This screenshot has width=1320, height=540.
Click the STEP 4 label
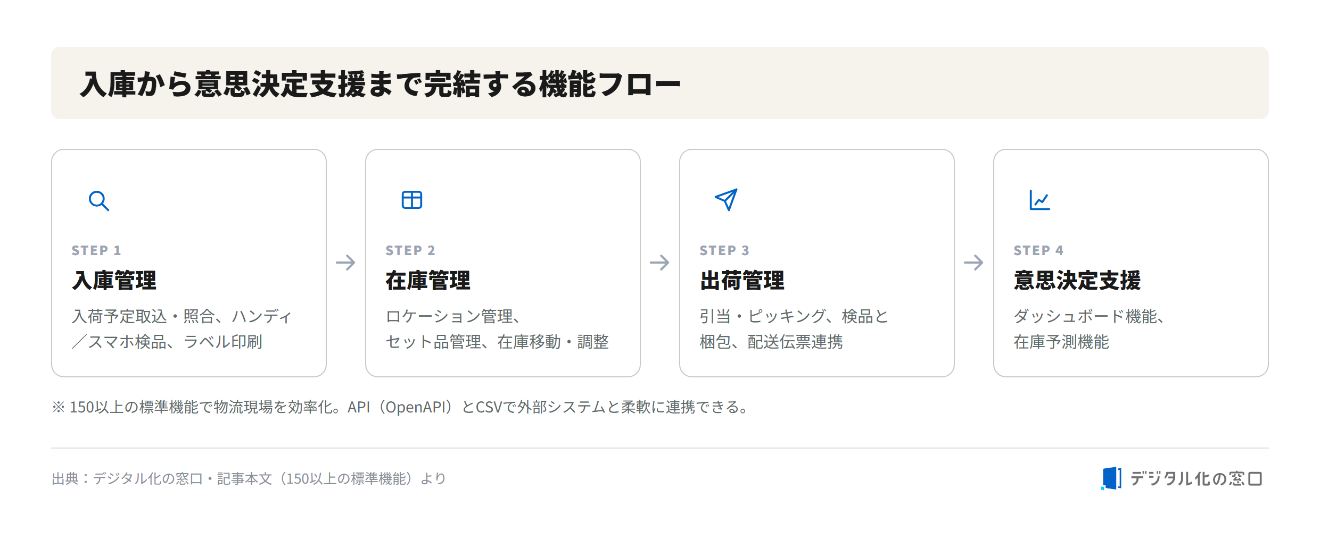tap(1038, 250)
